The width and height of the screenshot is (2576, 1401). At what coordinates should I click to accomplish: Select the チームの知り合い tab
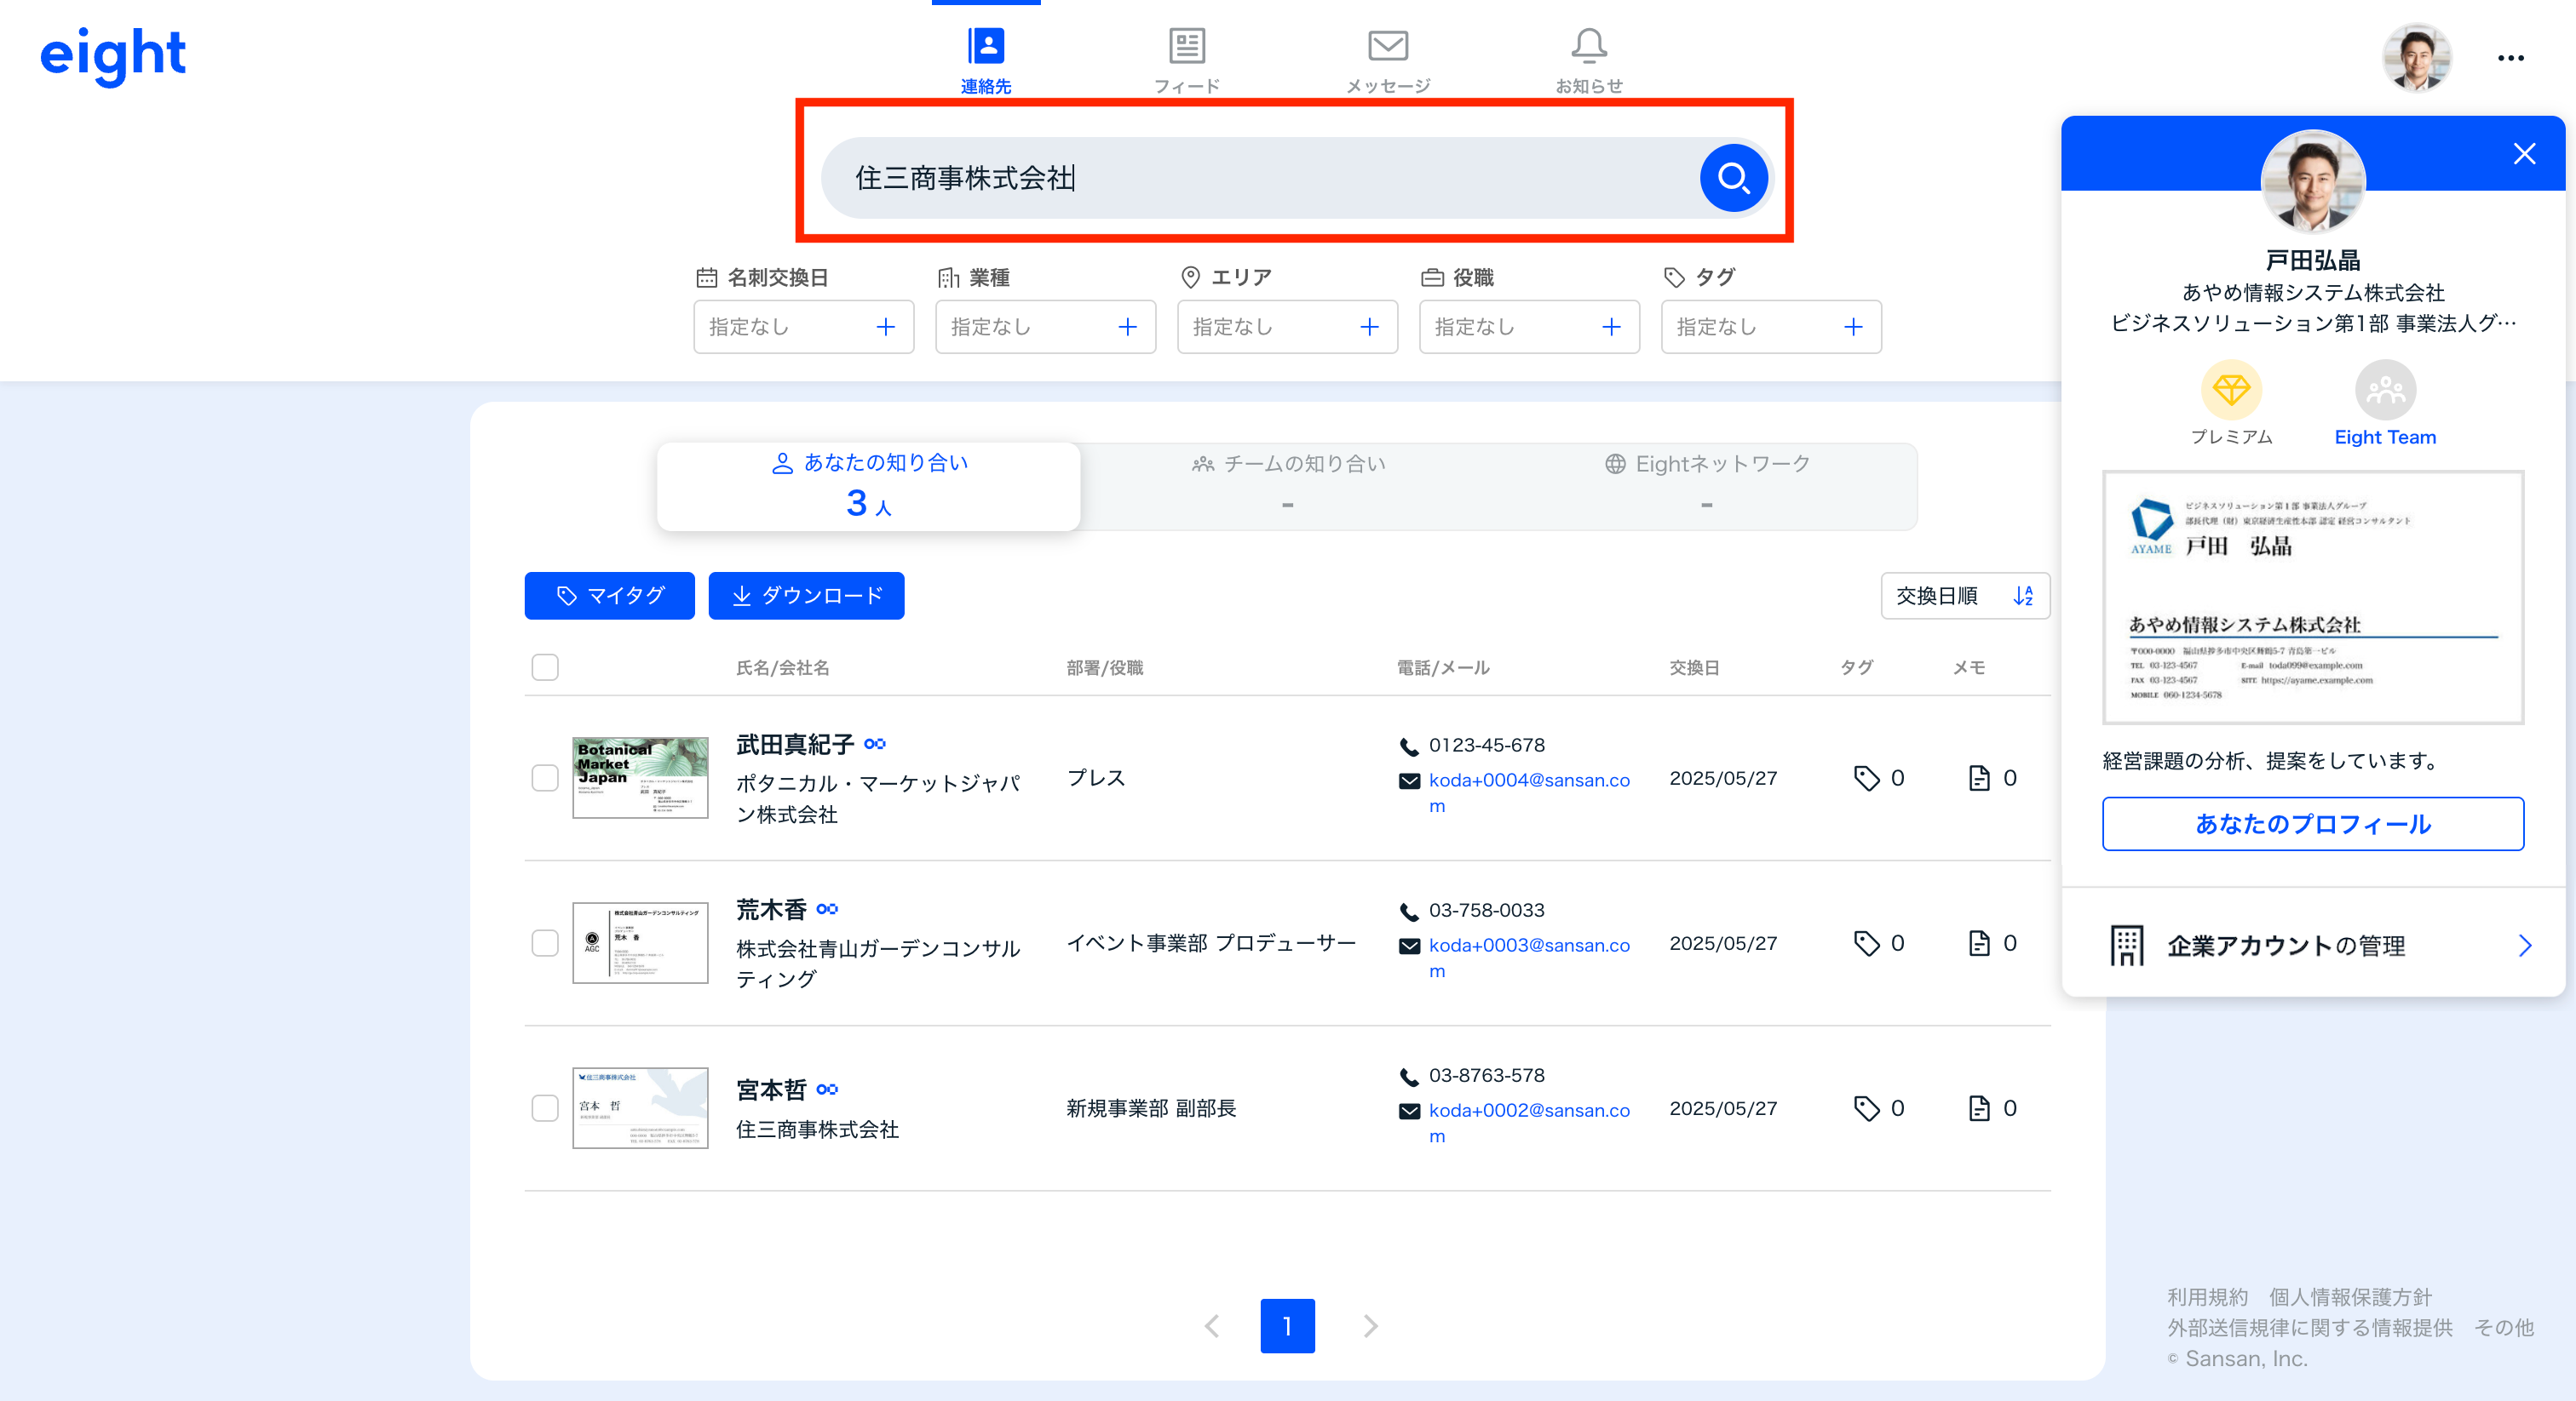(1288, 487)
